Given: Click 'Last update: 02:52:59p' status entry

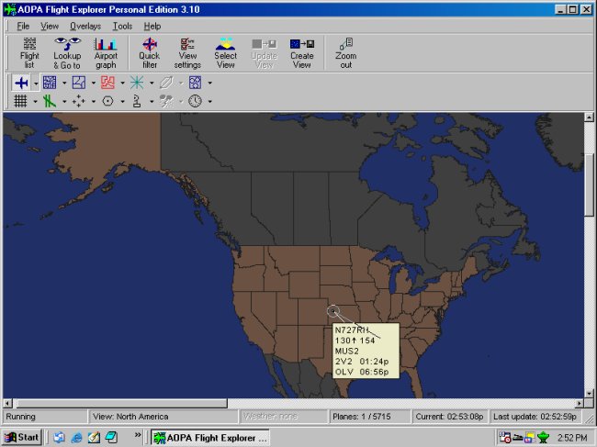Looking at the screenshot, I should pos(535,417).
